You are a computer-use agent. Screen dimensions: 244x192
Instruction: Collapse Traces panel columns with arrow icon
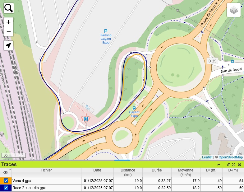tap(219, 165)
